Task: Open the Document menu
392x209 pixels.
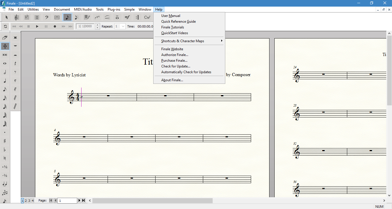Action: pyautogui.click(x=62, y=9)
